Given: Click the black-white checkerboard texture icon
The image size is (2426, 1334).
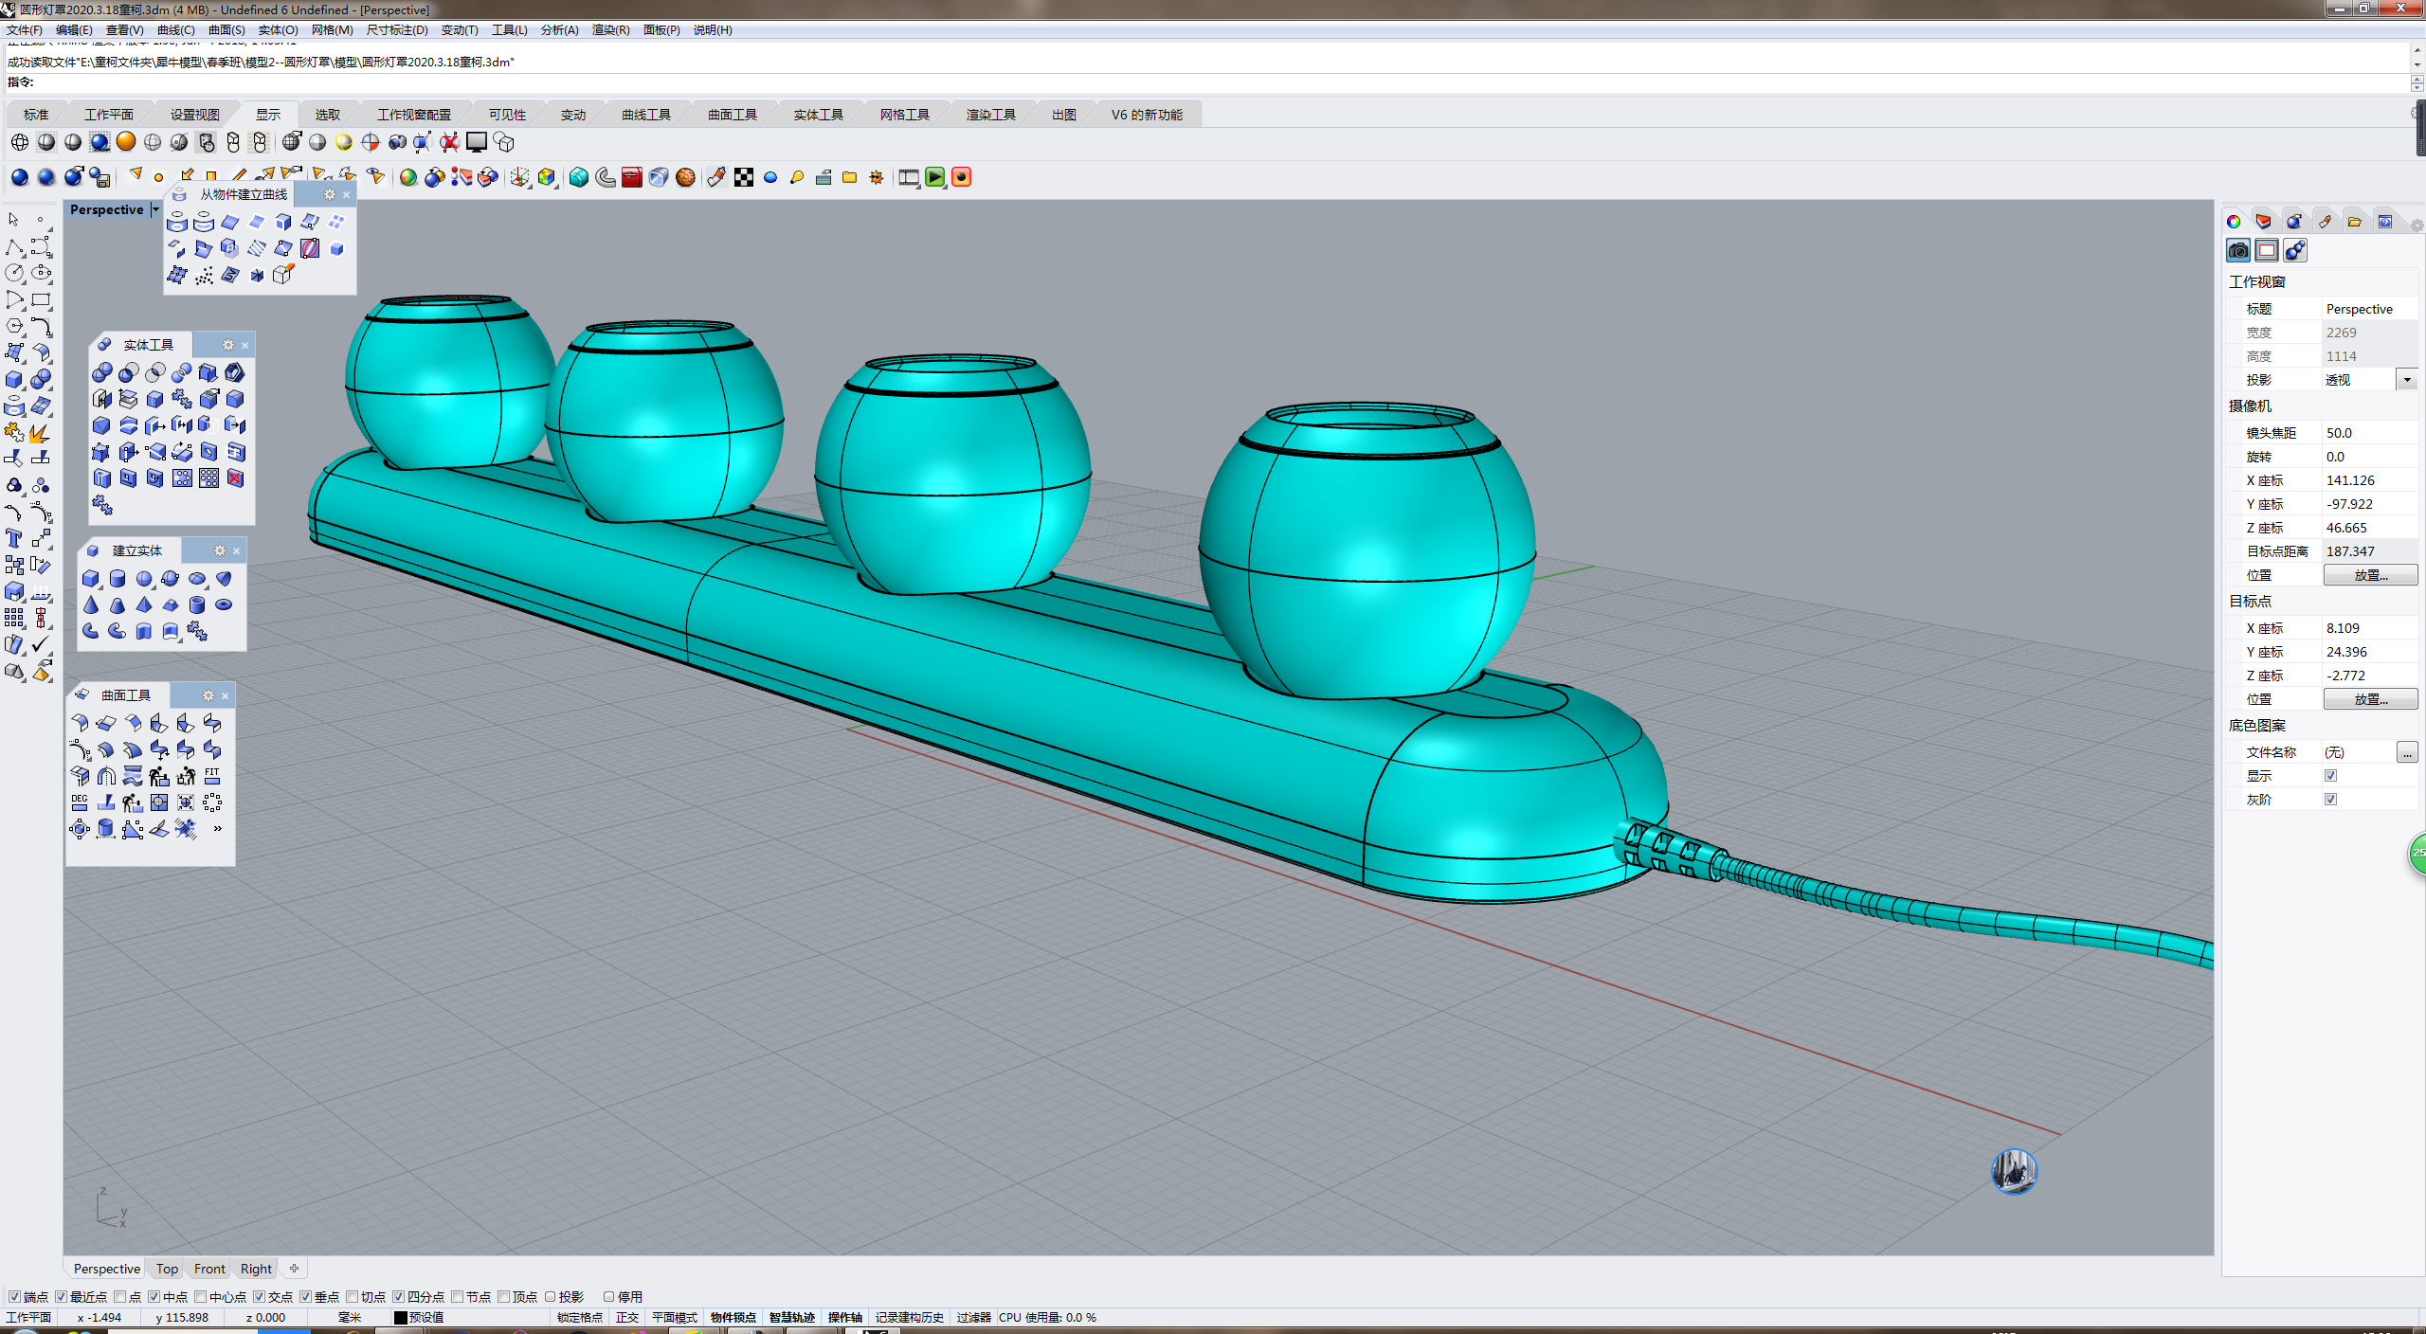Looking at the screenshot, I should [x=744, y=177].
